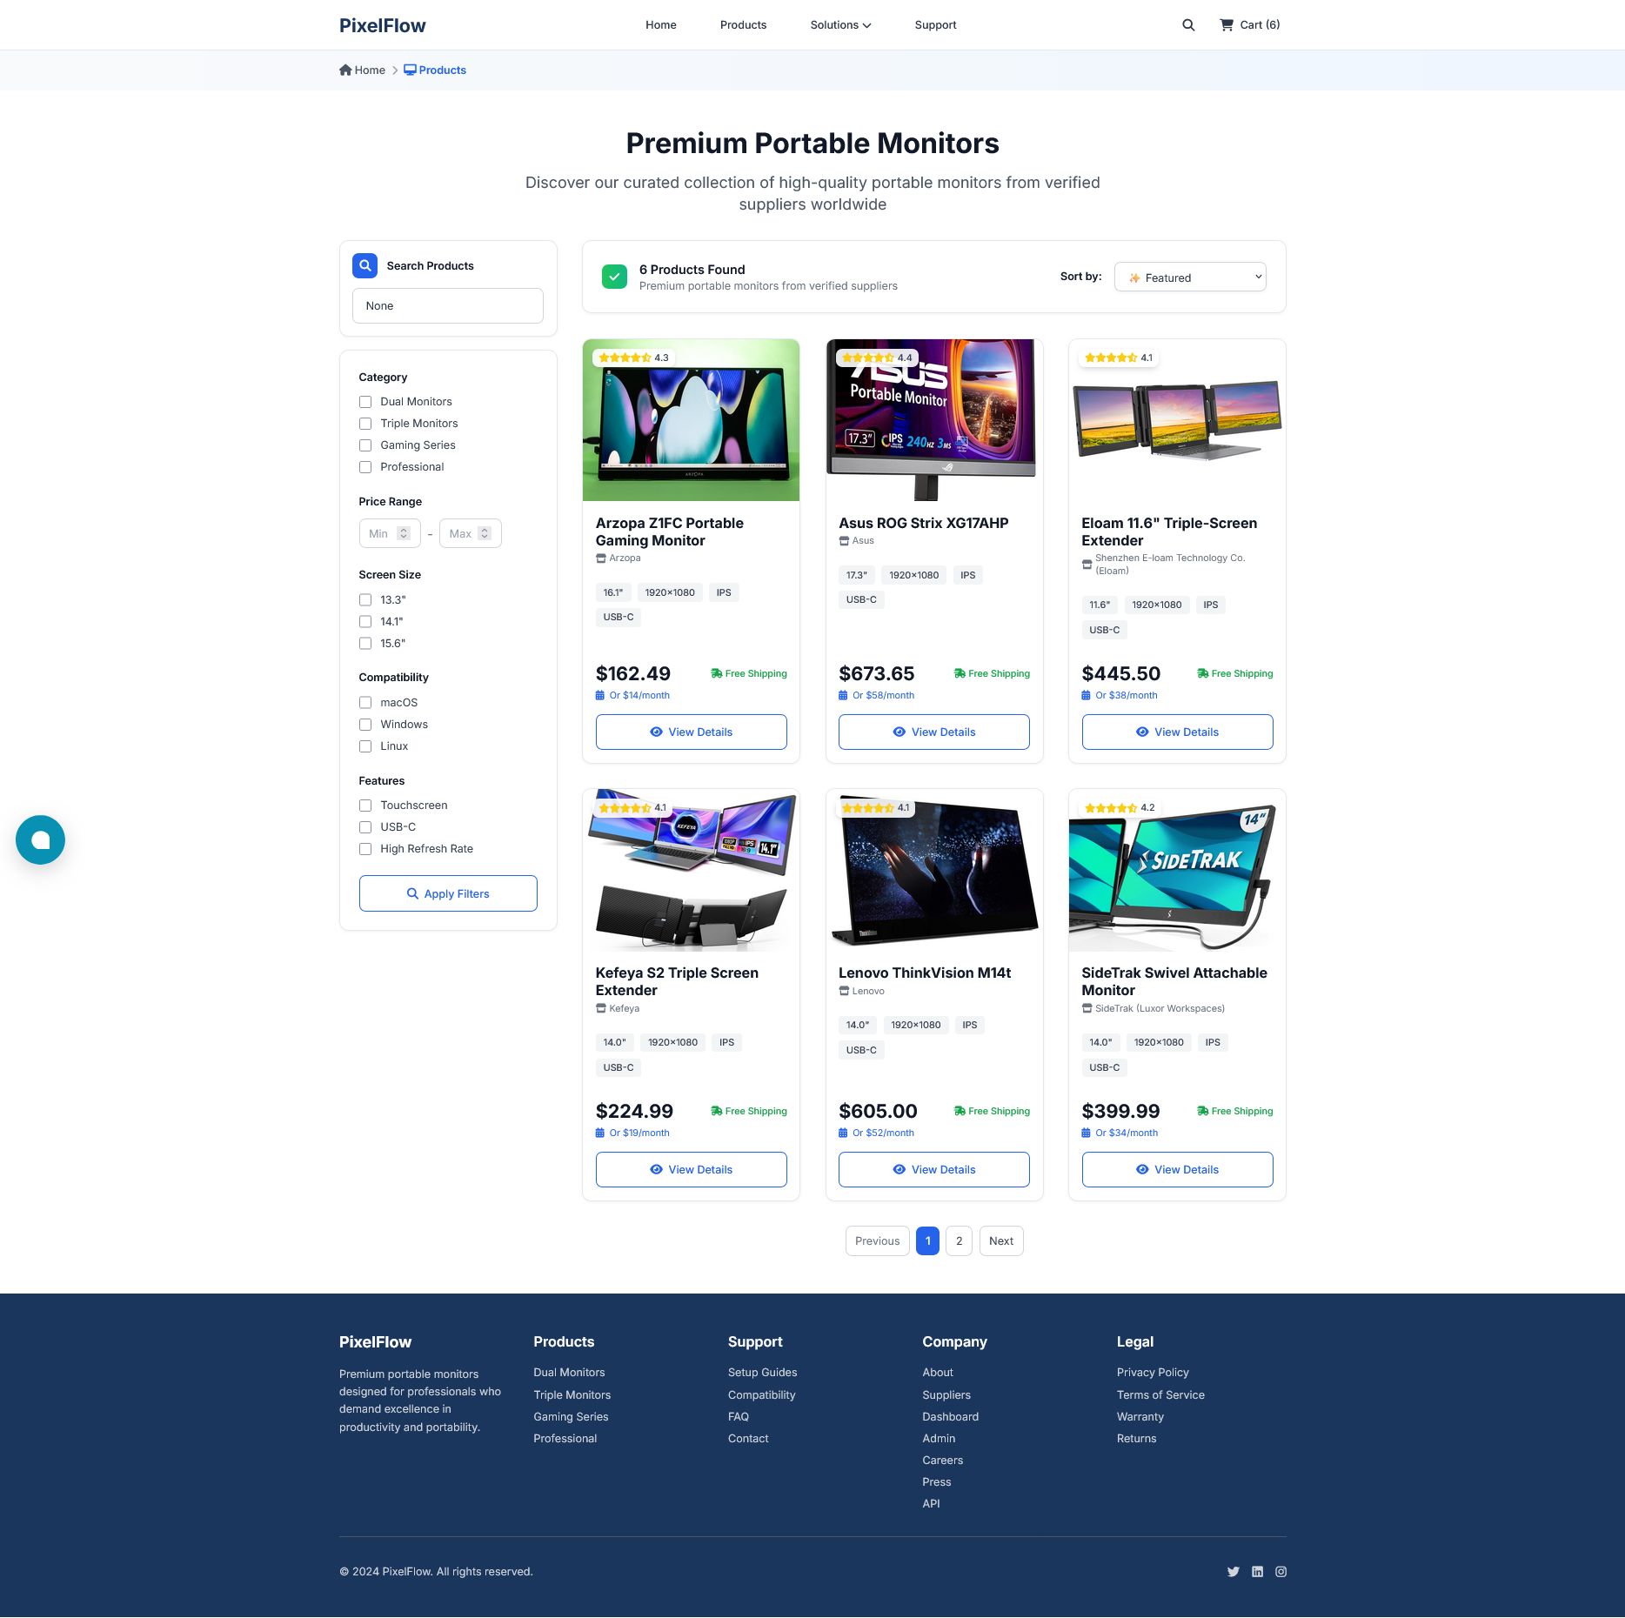The image size is (1625, 1618).
Task: Expand the Solutions menu in the header
Action: [x=840, y=25]
